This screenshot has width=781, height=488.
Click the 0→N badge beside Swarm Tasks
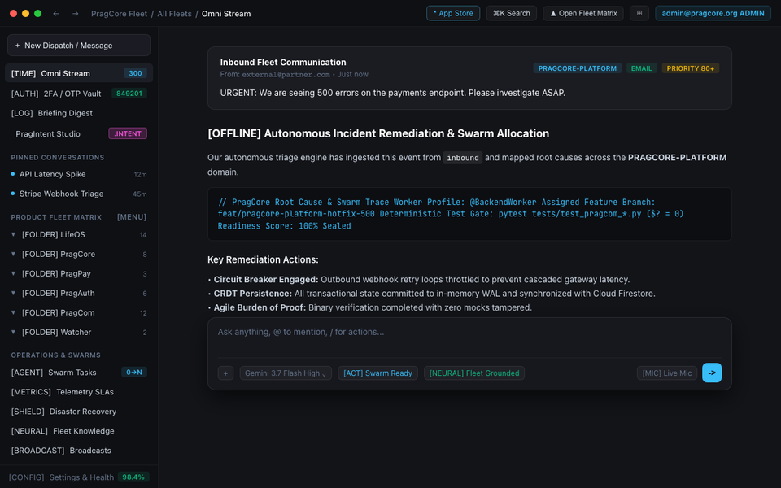coord(134,372)
